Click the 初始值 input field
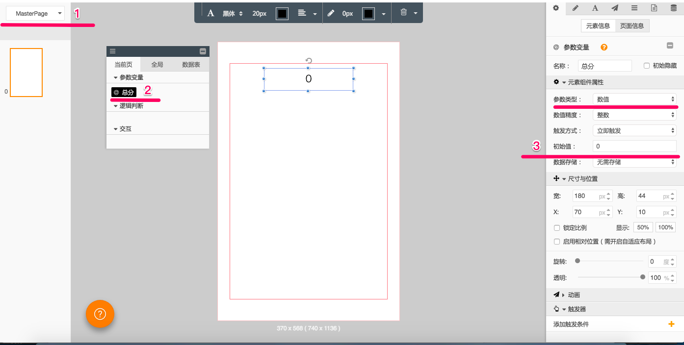The height and width of the screenshot is (345, 684). click(x=634, y=147)
